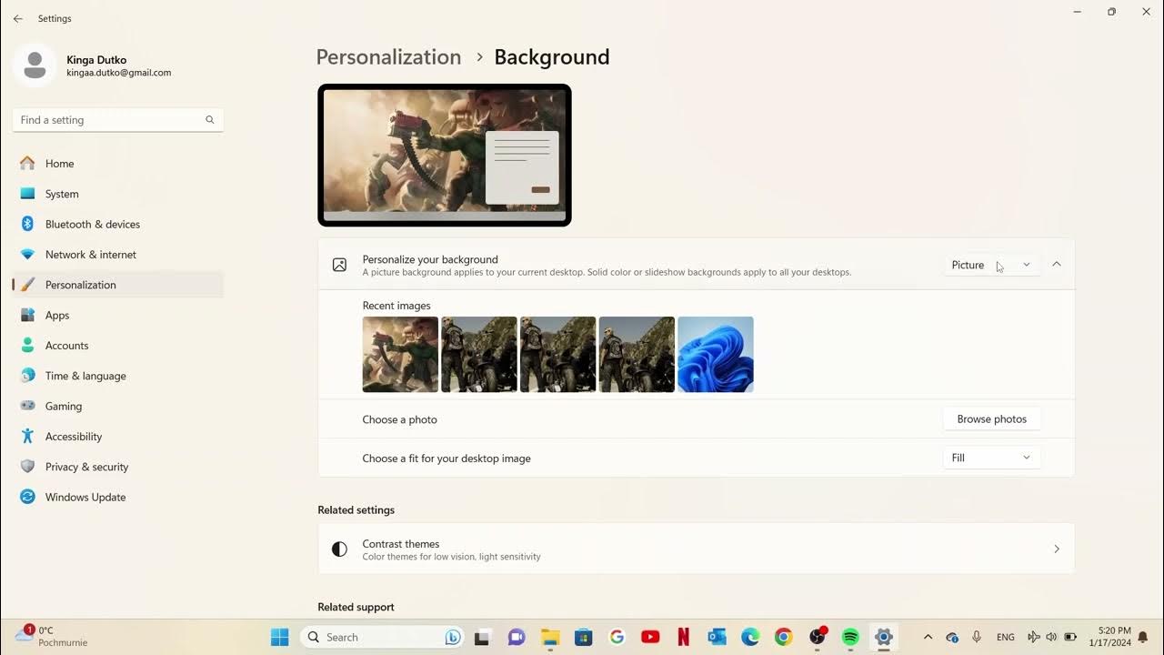Open Windows Update settings

pyautogui.click(x=85, y=497)
